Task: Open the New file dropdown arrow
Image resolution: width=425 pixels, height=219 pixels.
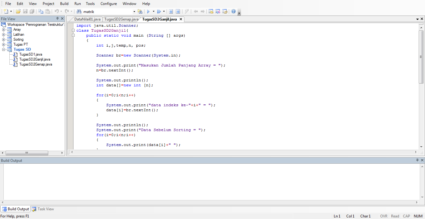Action: [11, 11]
